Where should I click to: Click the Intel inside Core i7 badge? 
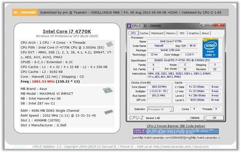210,48
